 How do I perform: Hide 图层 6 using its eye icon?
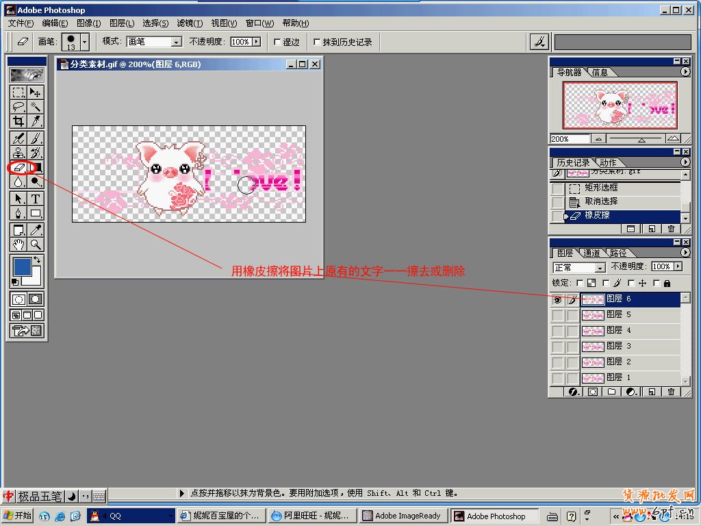coord(557,299)
